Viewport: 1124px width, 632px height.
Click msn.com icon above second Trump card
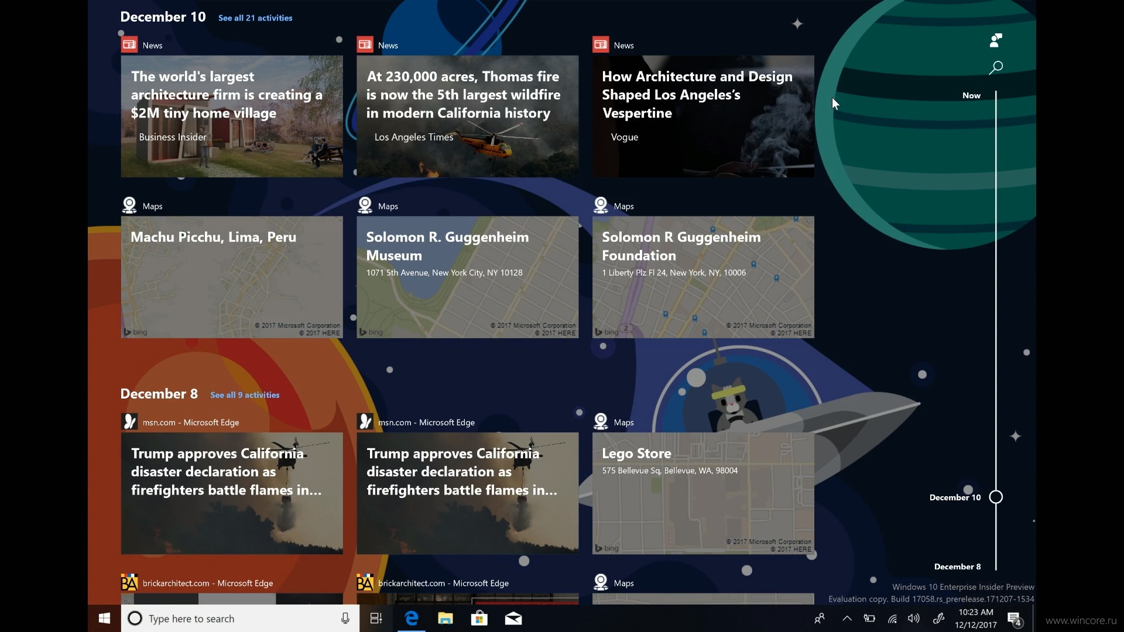(365, 422)
